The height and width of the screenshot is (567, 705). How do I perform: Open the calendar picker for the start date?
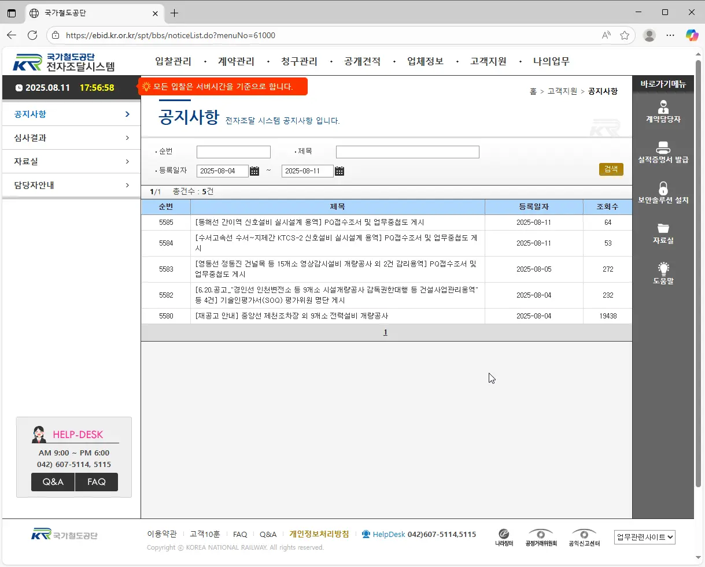[254, 171]
